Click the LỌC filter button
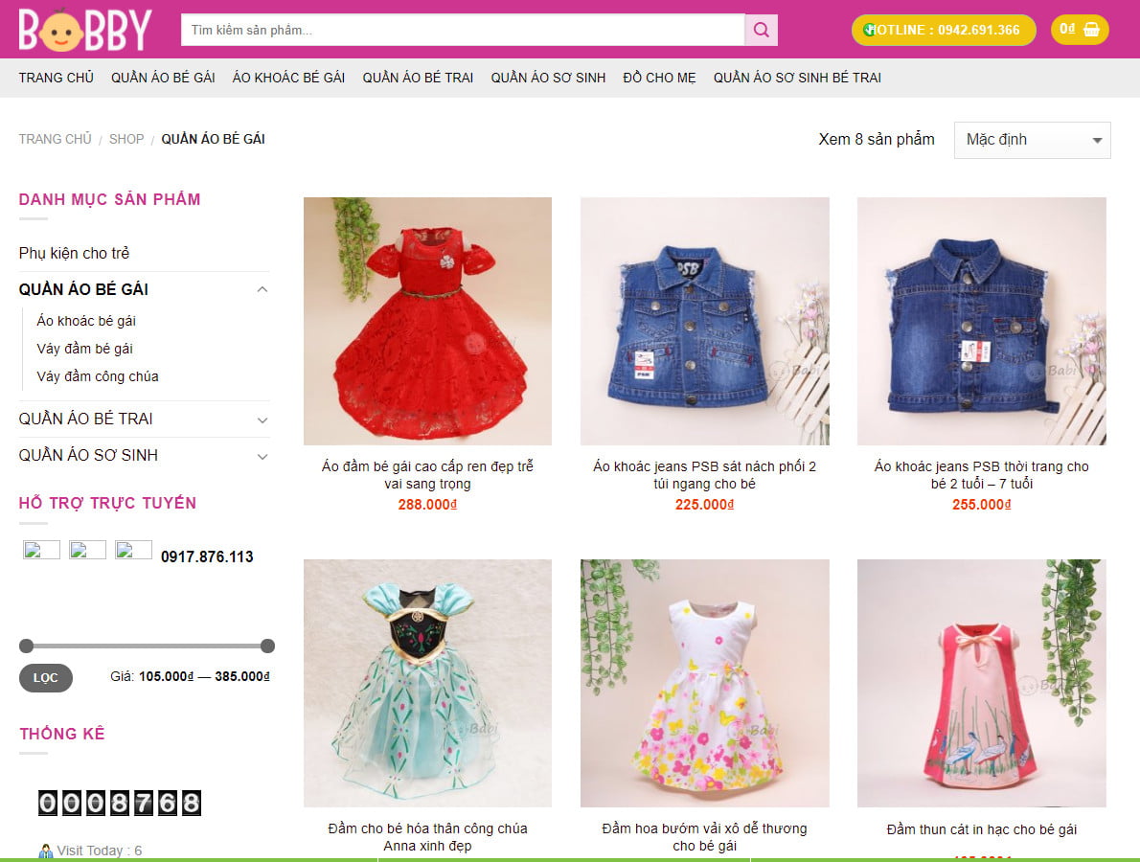 click(x=45, y=677)
